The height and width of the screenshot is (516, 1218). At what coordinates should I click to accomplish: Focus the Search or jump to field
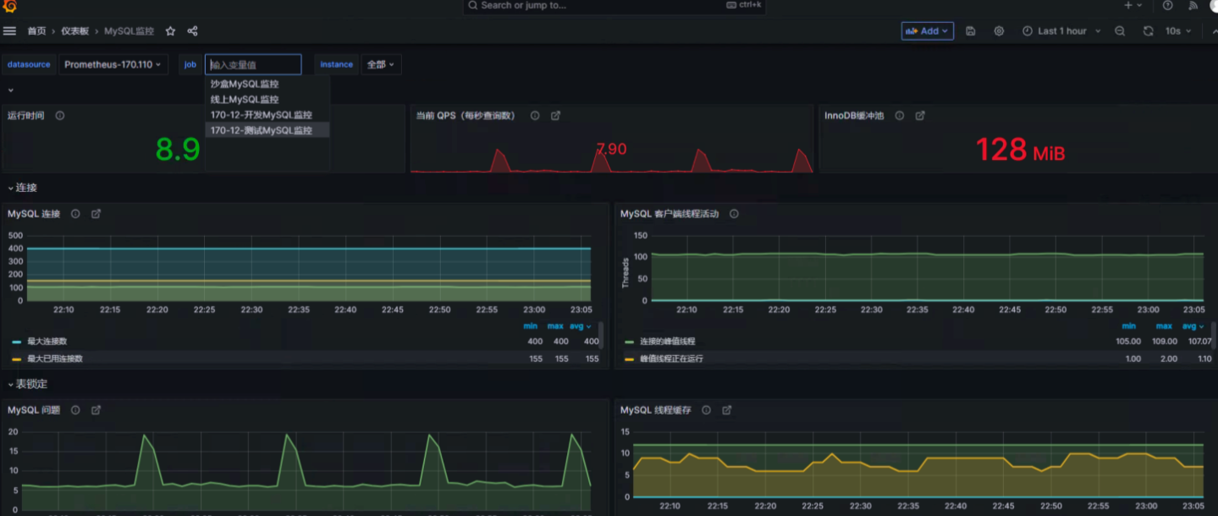click(x=615, y=5)
